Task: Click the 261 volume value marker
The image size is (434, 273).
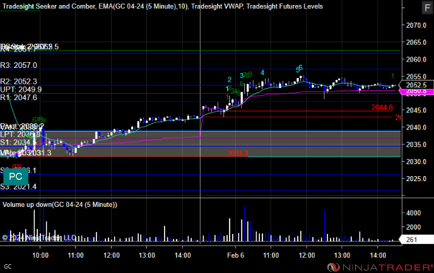Action: pyautogui.click(x=416, y=240)
